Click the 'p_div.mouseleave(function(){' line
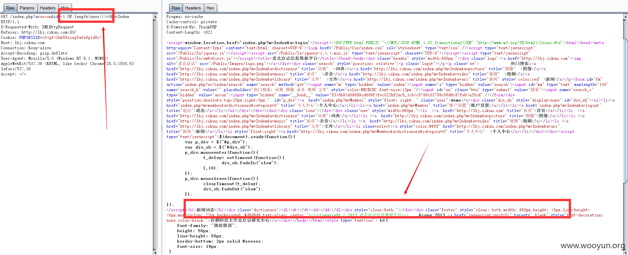 tap(221, 179)
